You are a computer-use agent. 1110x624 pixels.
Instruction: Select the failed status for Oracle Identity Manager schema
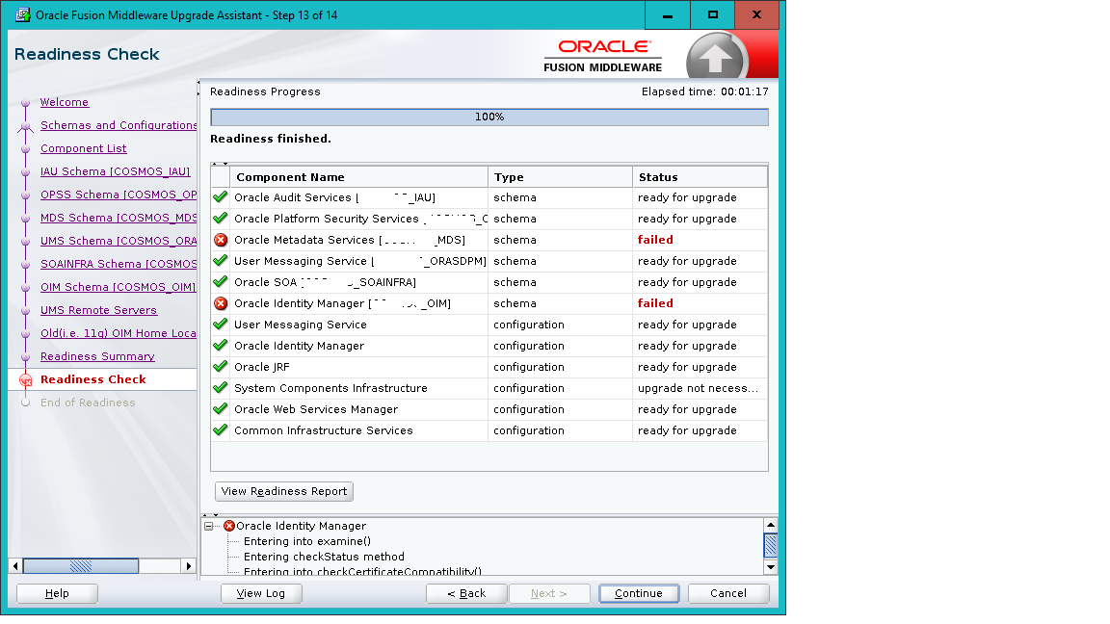655,303
